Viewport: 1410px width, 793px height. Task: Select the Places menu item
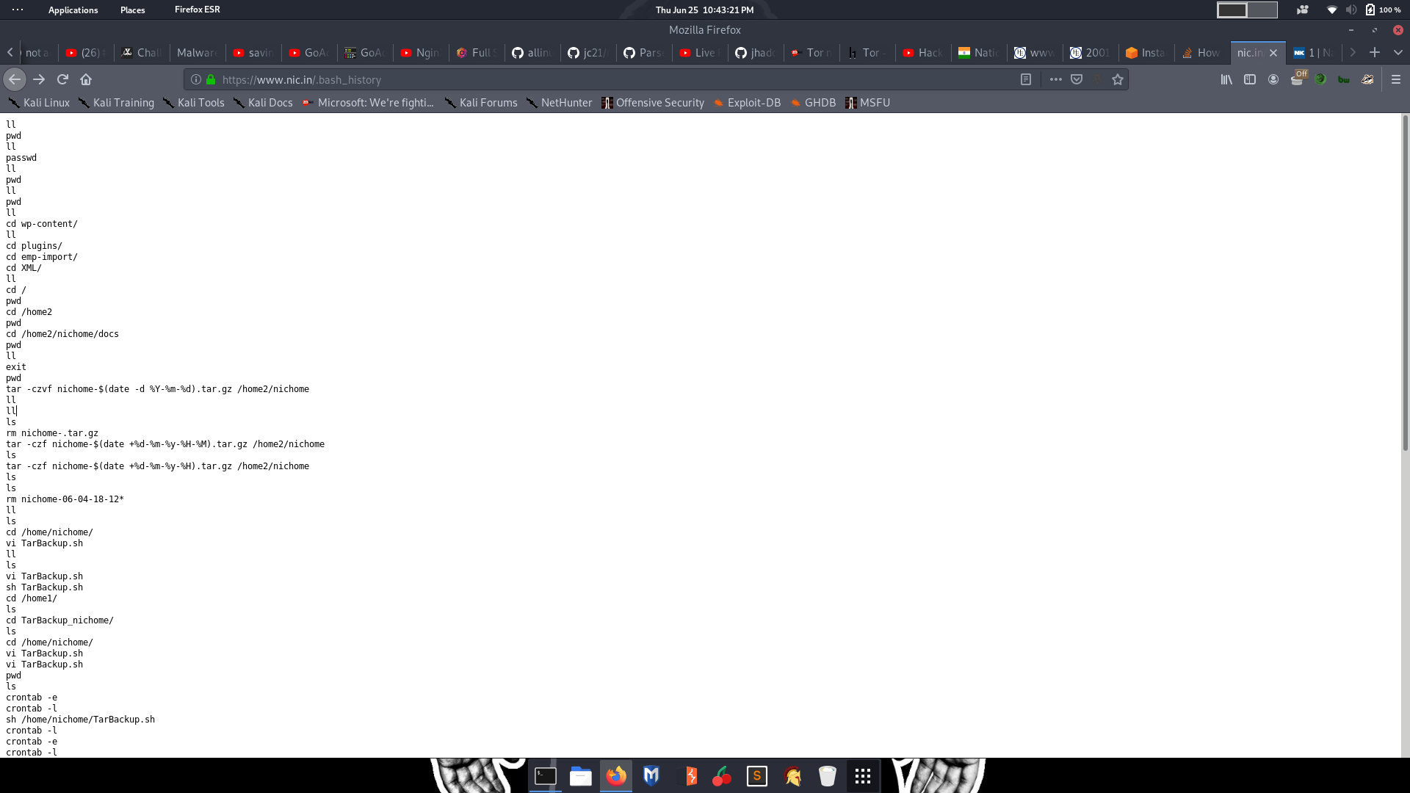point(133,10)
